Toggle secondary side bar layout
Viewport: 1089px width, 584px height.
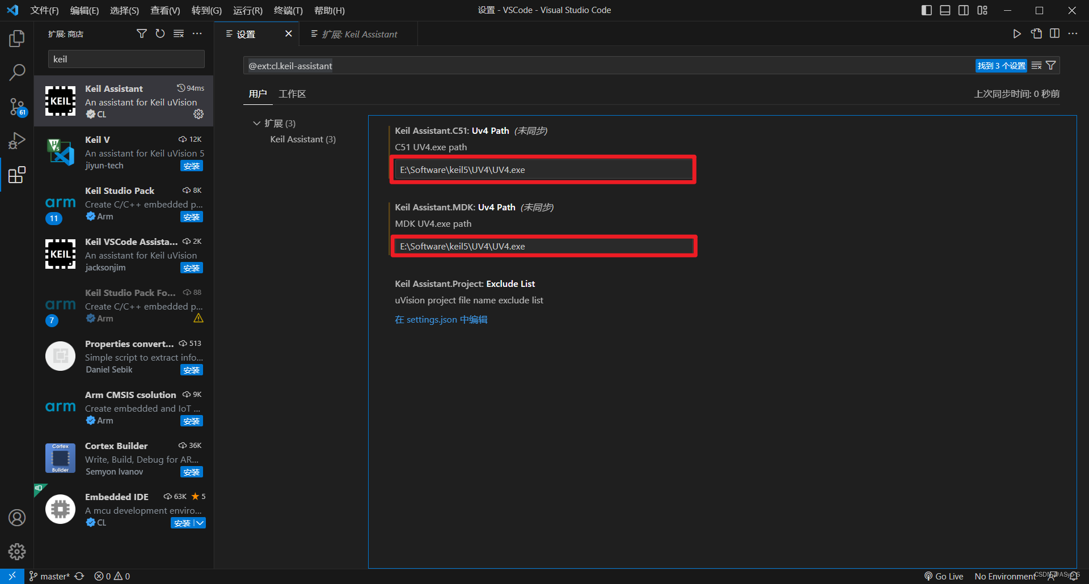[964, 10]
